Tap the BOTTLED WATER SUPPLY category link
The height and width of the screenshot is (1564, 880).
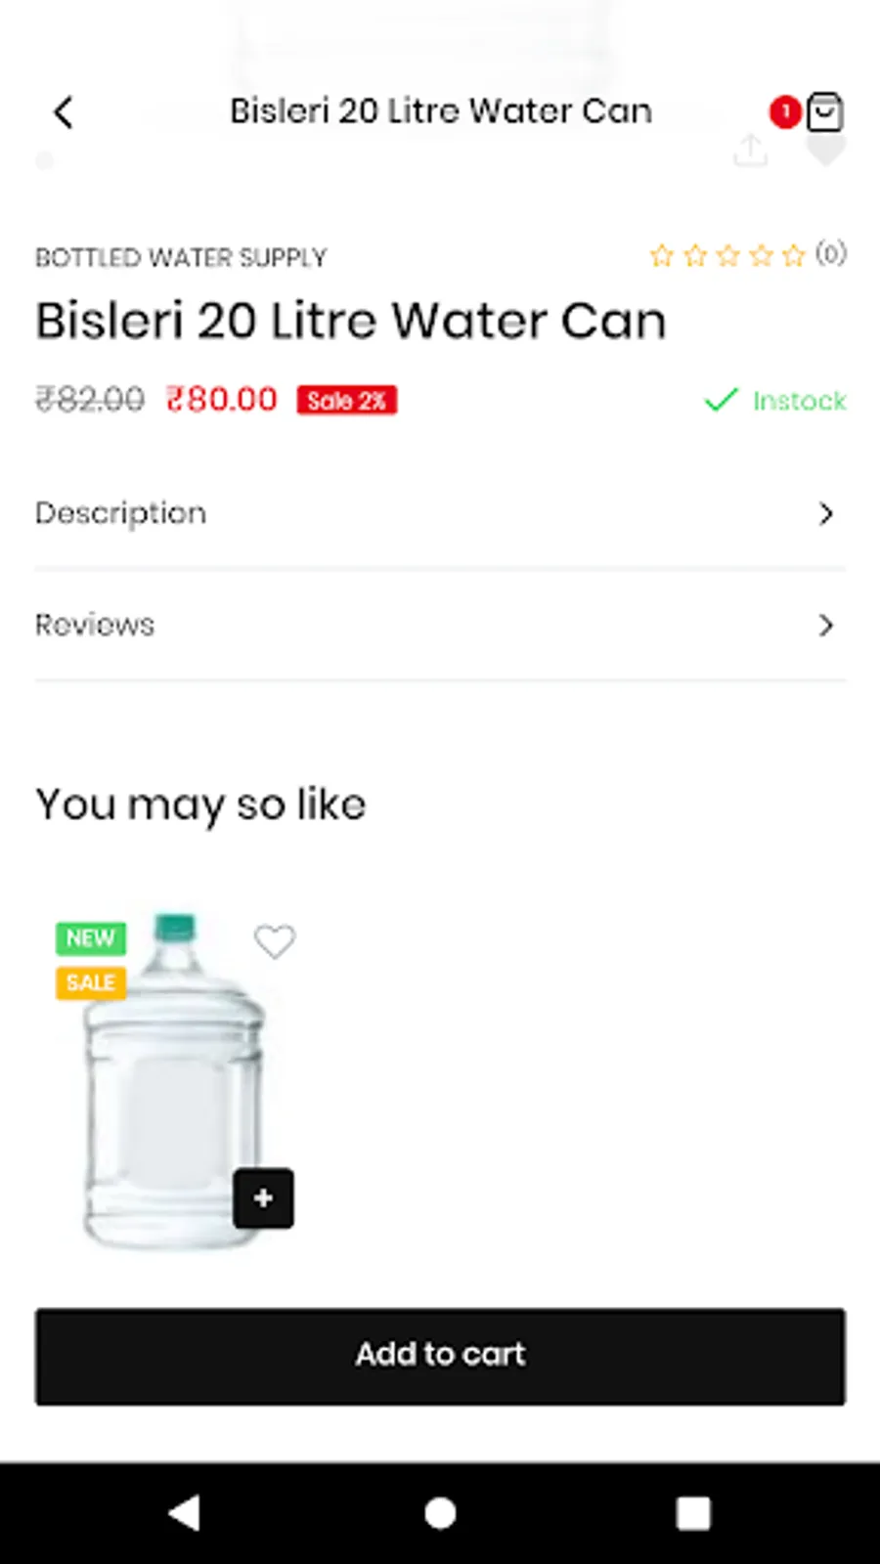181,258
